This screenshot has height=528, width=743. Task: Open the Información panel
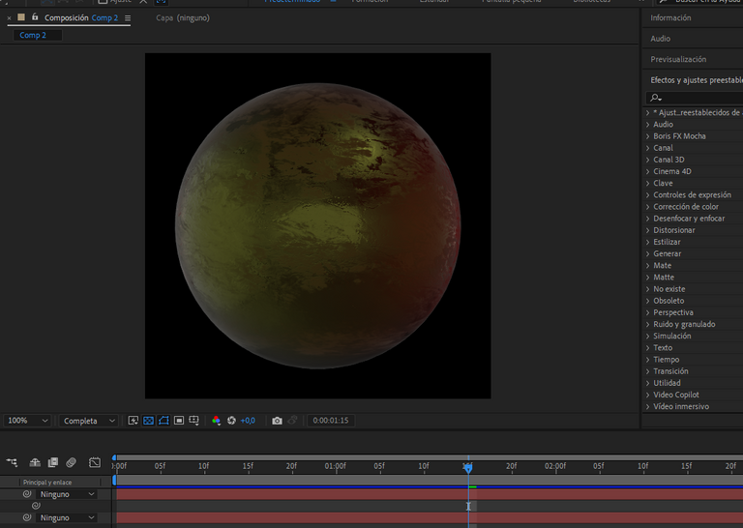[x=670, y=17]
